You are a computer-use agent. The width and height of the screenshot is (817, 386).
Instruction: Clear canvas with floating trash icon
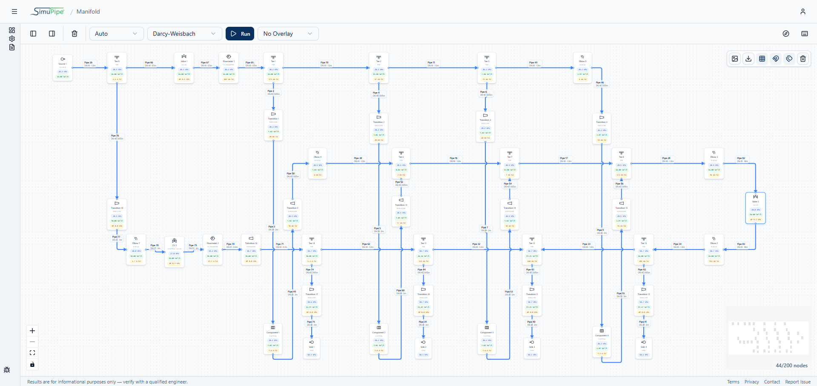(x=803, y=59)
